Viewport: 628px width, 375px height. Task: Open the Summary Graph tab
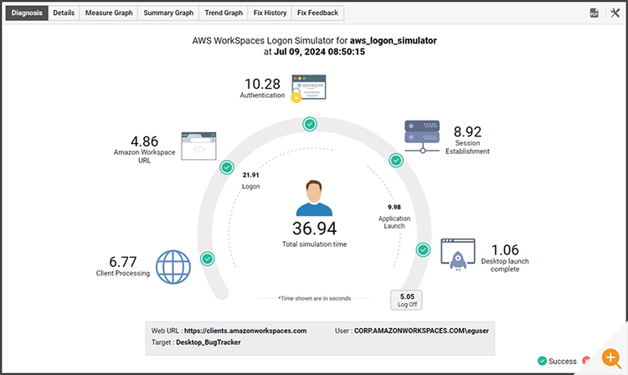click(x=168, y=13)
